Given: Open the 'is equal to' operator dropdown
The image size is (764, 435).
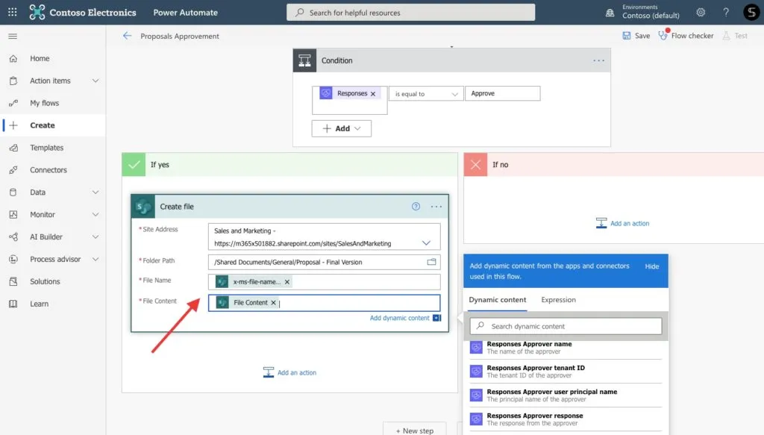Looking at the screenshot, I should [426, 93].
